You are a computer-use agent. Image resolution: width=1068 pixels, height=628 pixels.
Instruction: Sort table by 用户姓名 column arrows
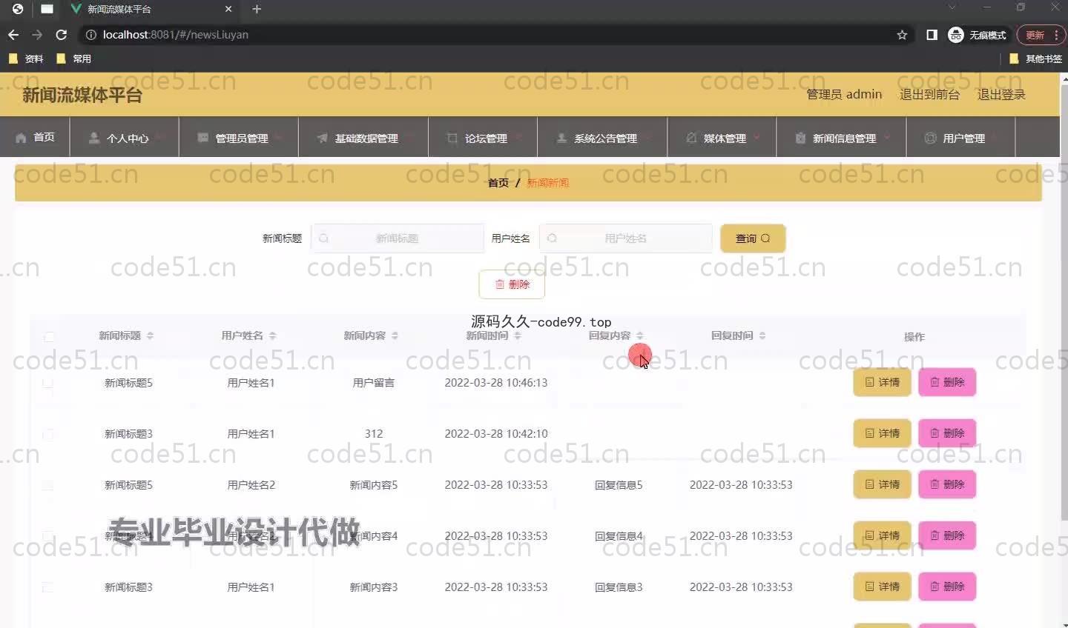[x=272, y=335]
